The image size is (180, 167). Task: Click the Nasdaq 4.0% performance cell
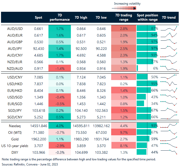pyautogui.click(x=59, y=126)
